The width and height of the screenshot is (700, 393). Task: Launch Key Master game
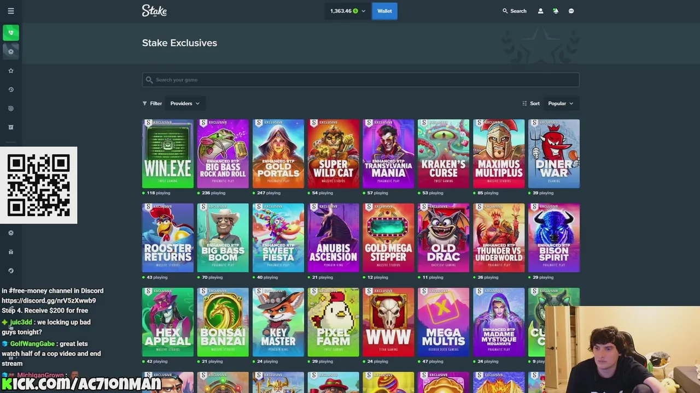pyautogui.click(x=278, y=322)
